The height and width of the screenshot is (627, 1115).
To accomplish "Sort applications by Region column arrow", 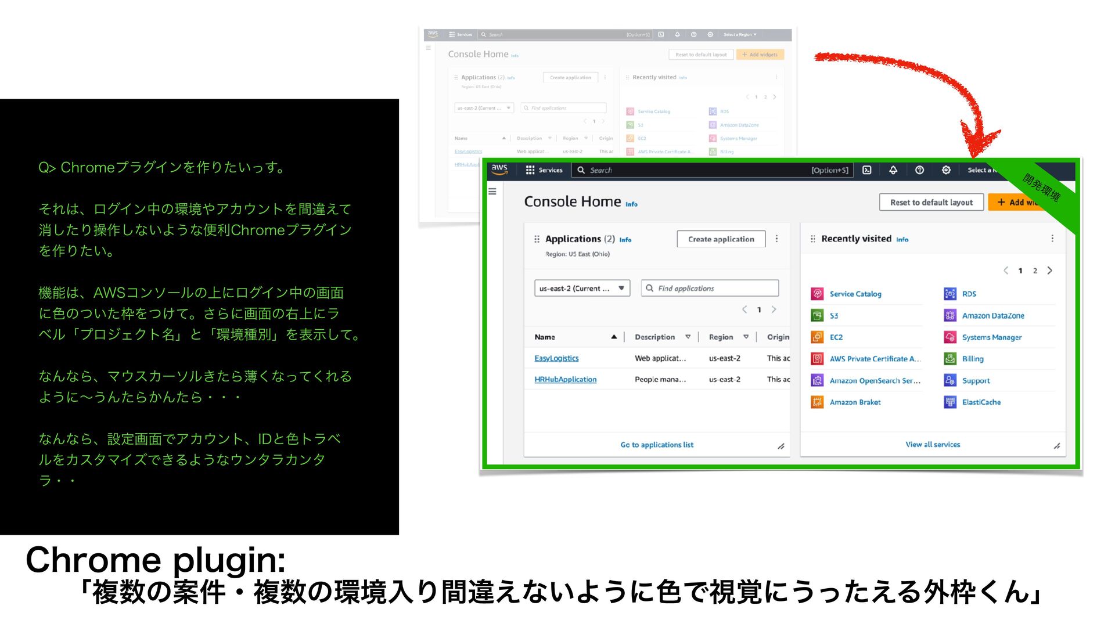I will tap(746, 337).
